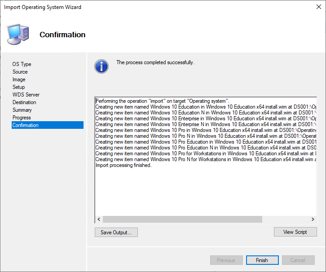Select the OS Type step
The width and height of the screenshot is (326, 272).
click(x=22, y=64)
